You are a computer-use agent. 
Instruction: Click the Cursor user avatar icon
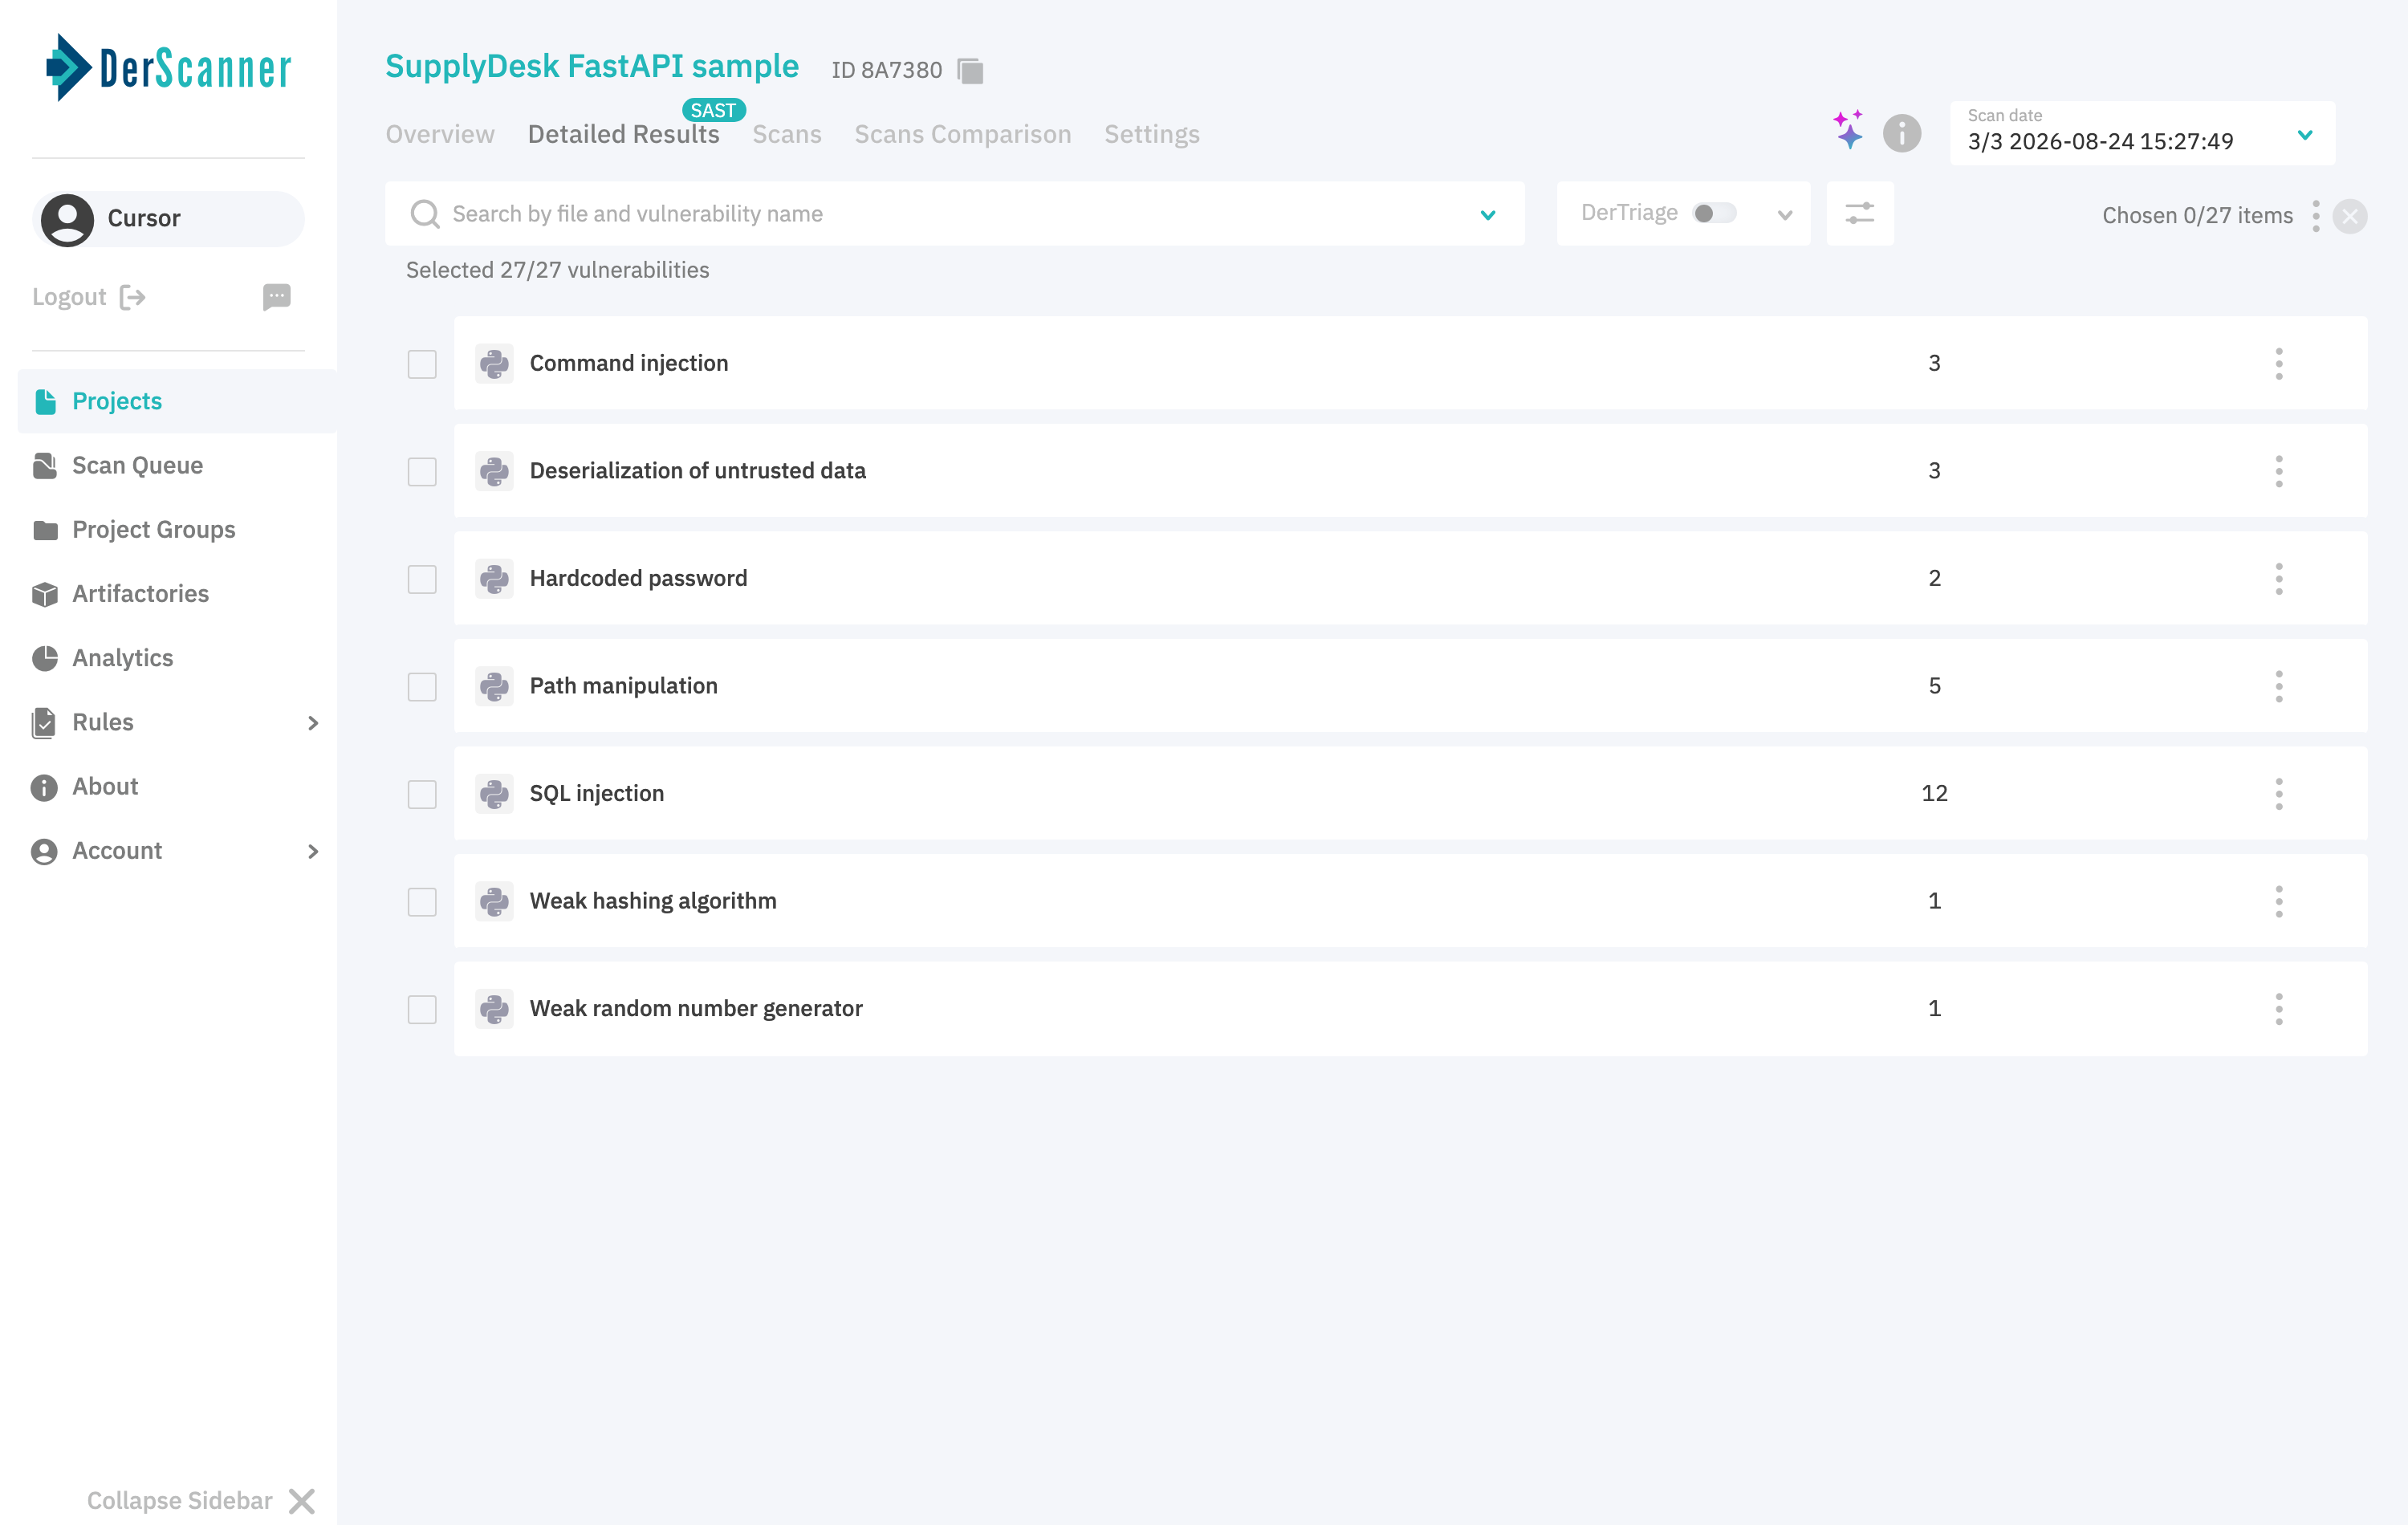click(67, 219)
